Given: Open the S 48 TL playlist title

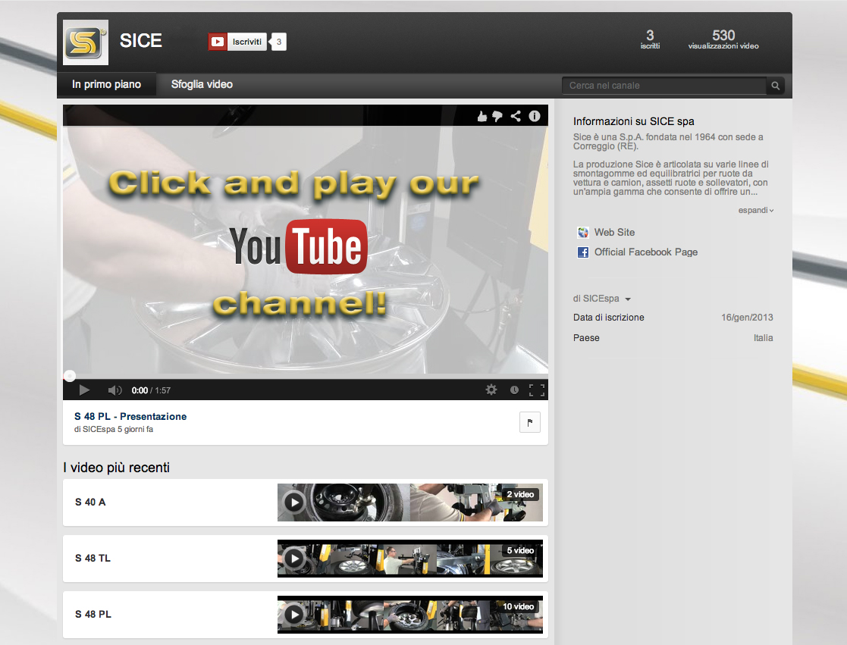Looking at the screenshot, I should (x=93, y=558).
